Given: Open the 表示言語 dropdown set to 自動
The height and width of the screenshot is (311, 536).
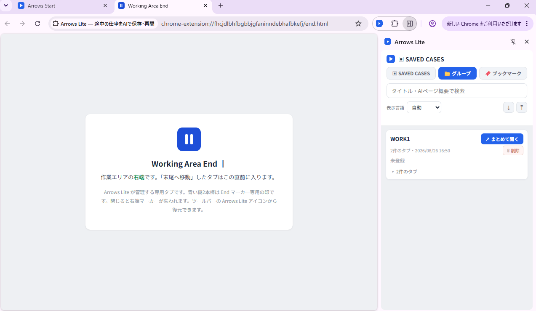Looking at the screenshot, I should (x=424, y=107).
